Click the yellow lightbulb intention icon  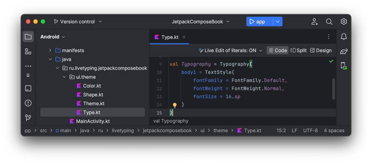point(175,105)
